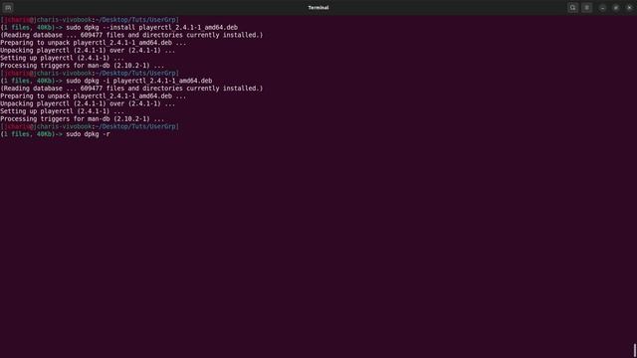Viewport: 637px width, 358px height.
Task: Click the scrollbar handle at bottom right
Action: click(635, 351)
